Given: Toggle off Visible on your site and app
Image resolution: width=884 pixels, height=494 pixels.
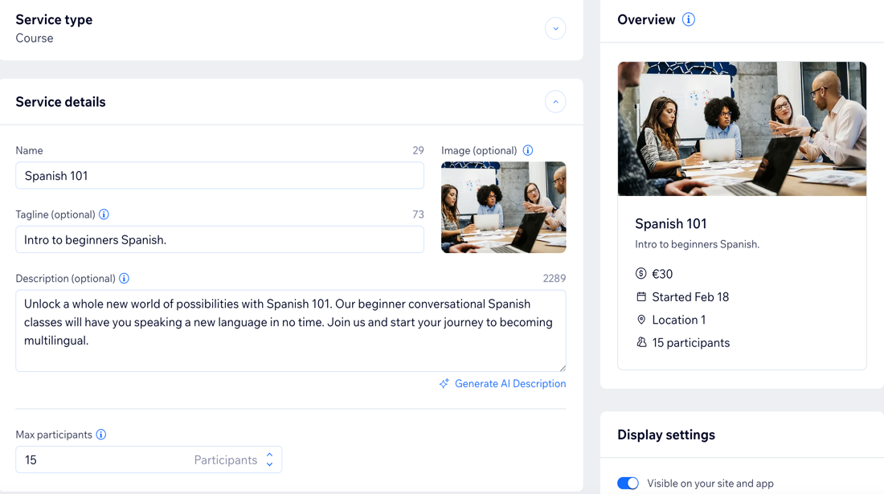Looking at the screenshot, I should tap(628, 484).
